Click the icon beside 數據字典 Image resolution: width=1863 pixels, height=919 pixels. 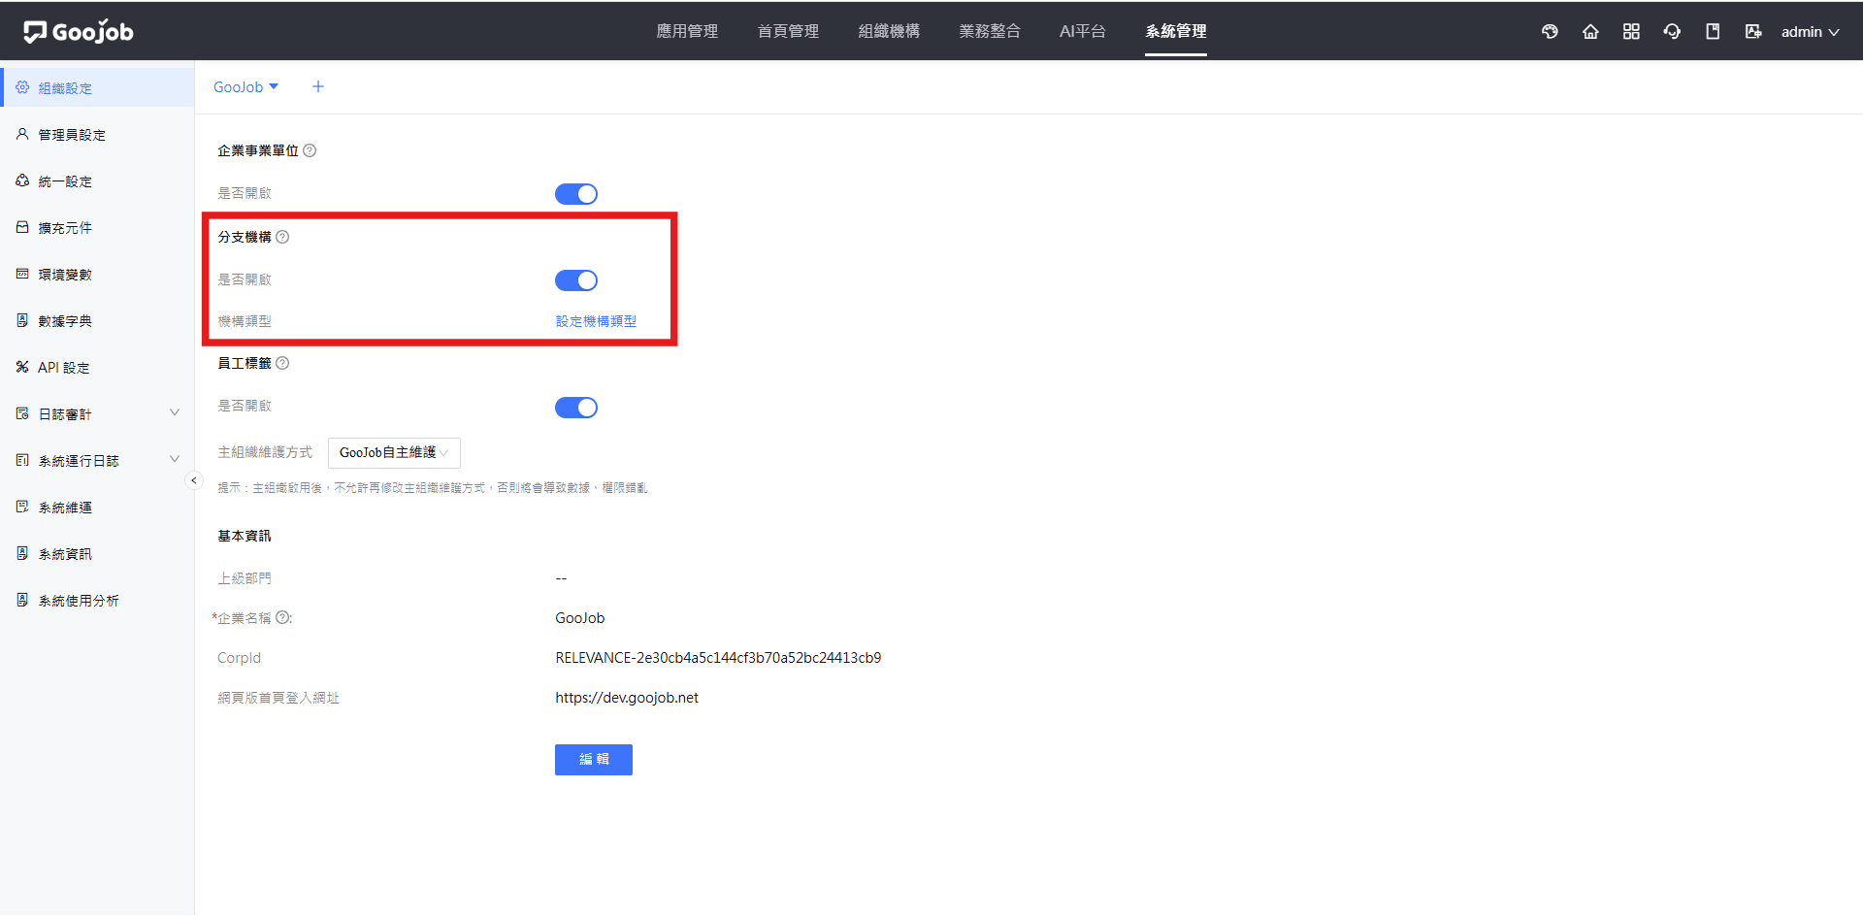coord(22,320)
